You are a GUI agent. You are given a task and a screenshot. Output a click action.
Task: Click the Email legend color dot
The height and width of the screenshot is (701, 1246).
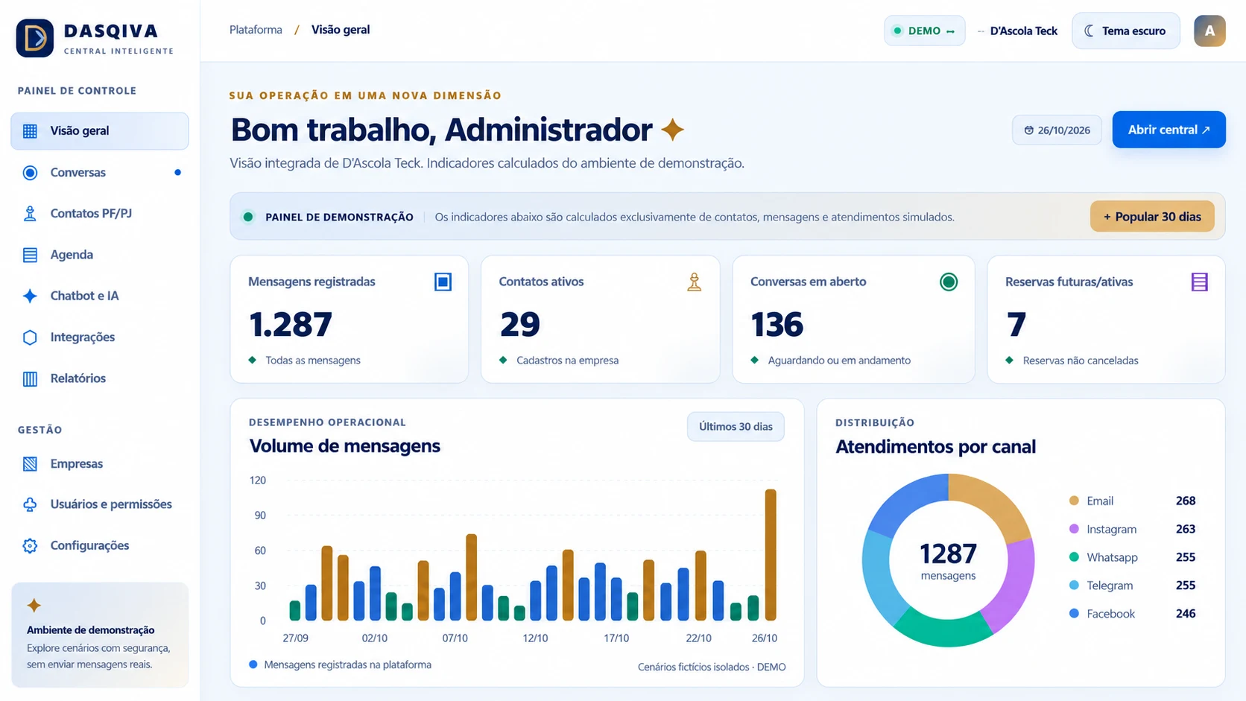(x=1074, y=501)
